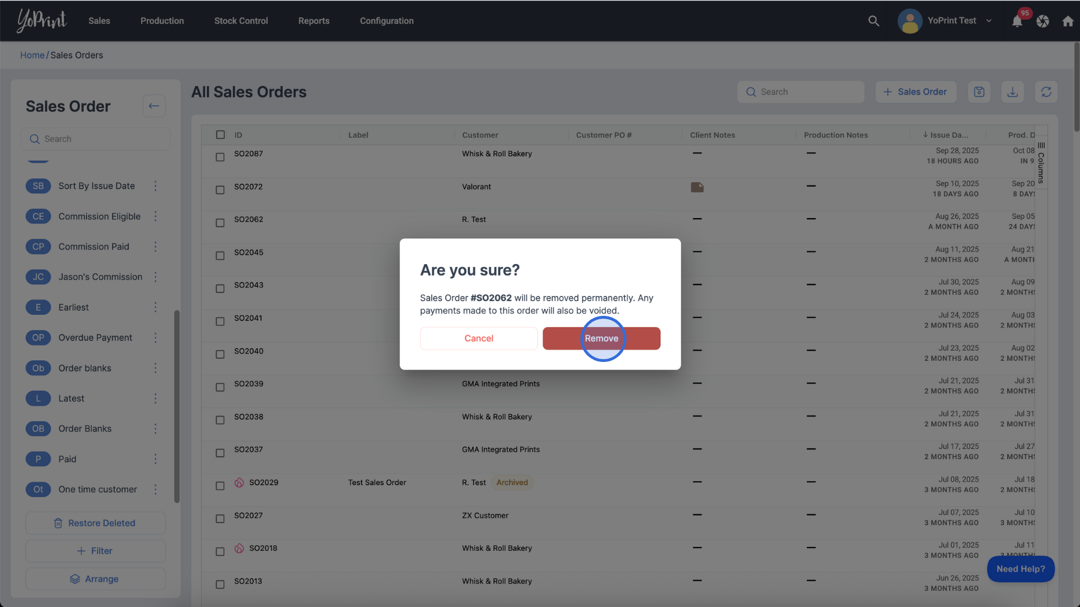Image resolution: width=1080 pixels, height=607 pixels.
Task: Collapse sidebar with back arrow icon
Action: 154,106
